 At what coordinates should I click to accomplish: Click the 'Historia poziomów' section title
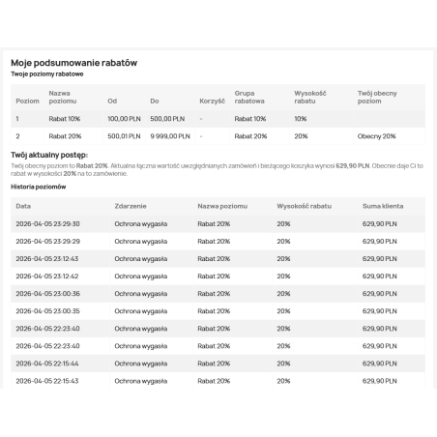pos(39,187)
